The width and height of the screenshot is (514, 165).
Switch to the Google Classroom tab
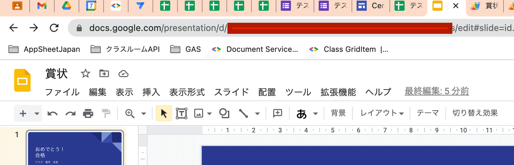click(17, 6)
